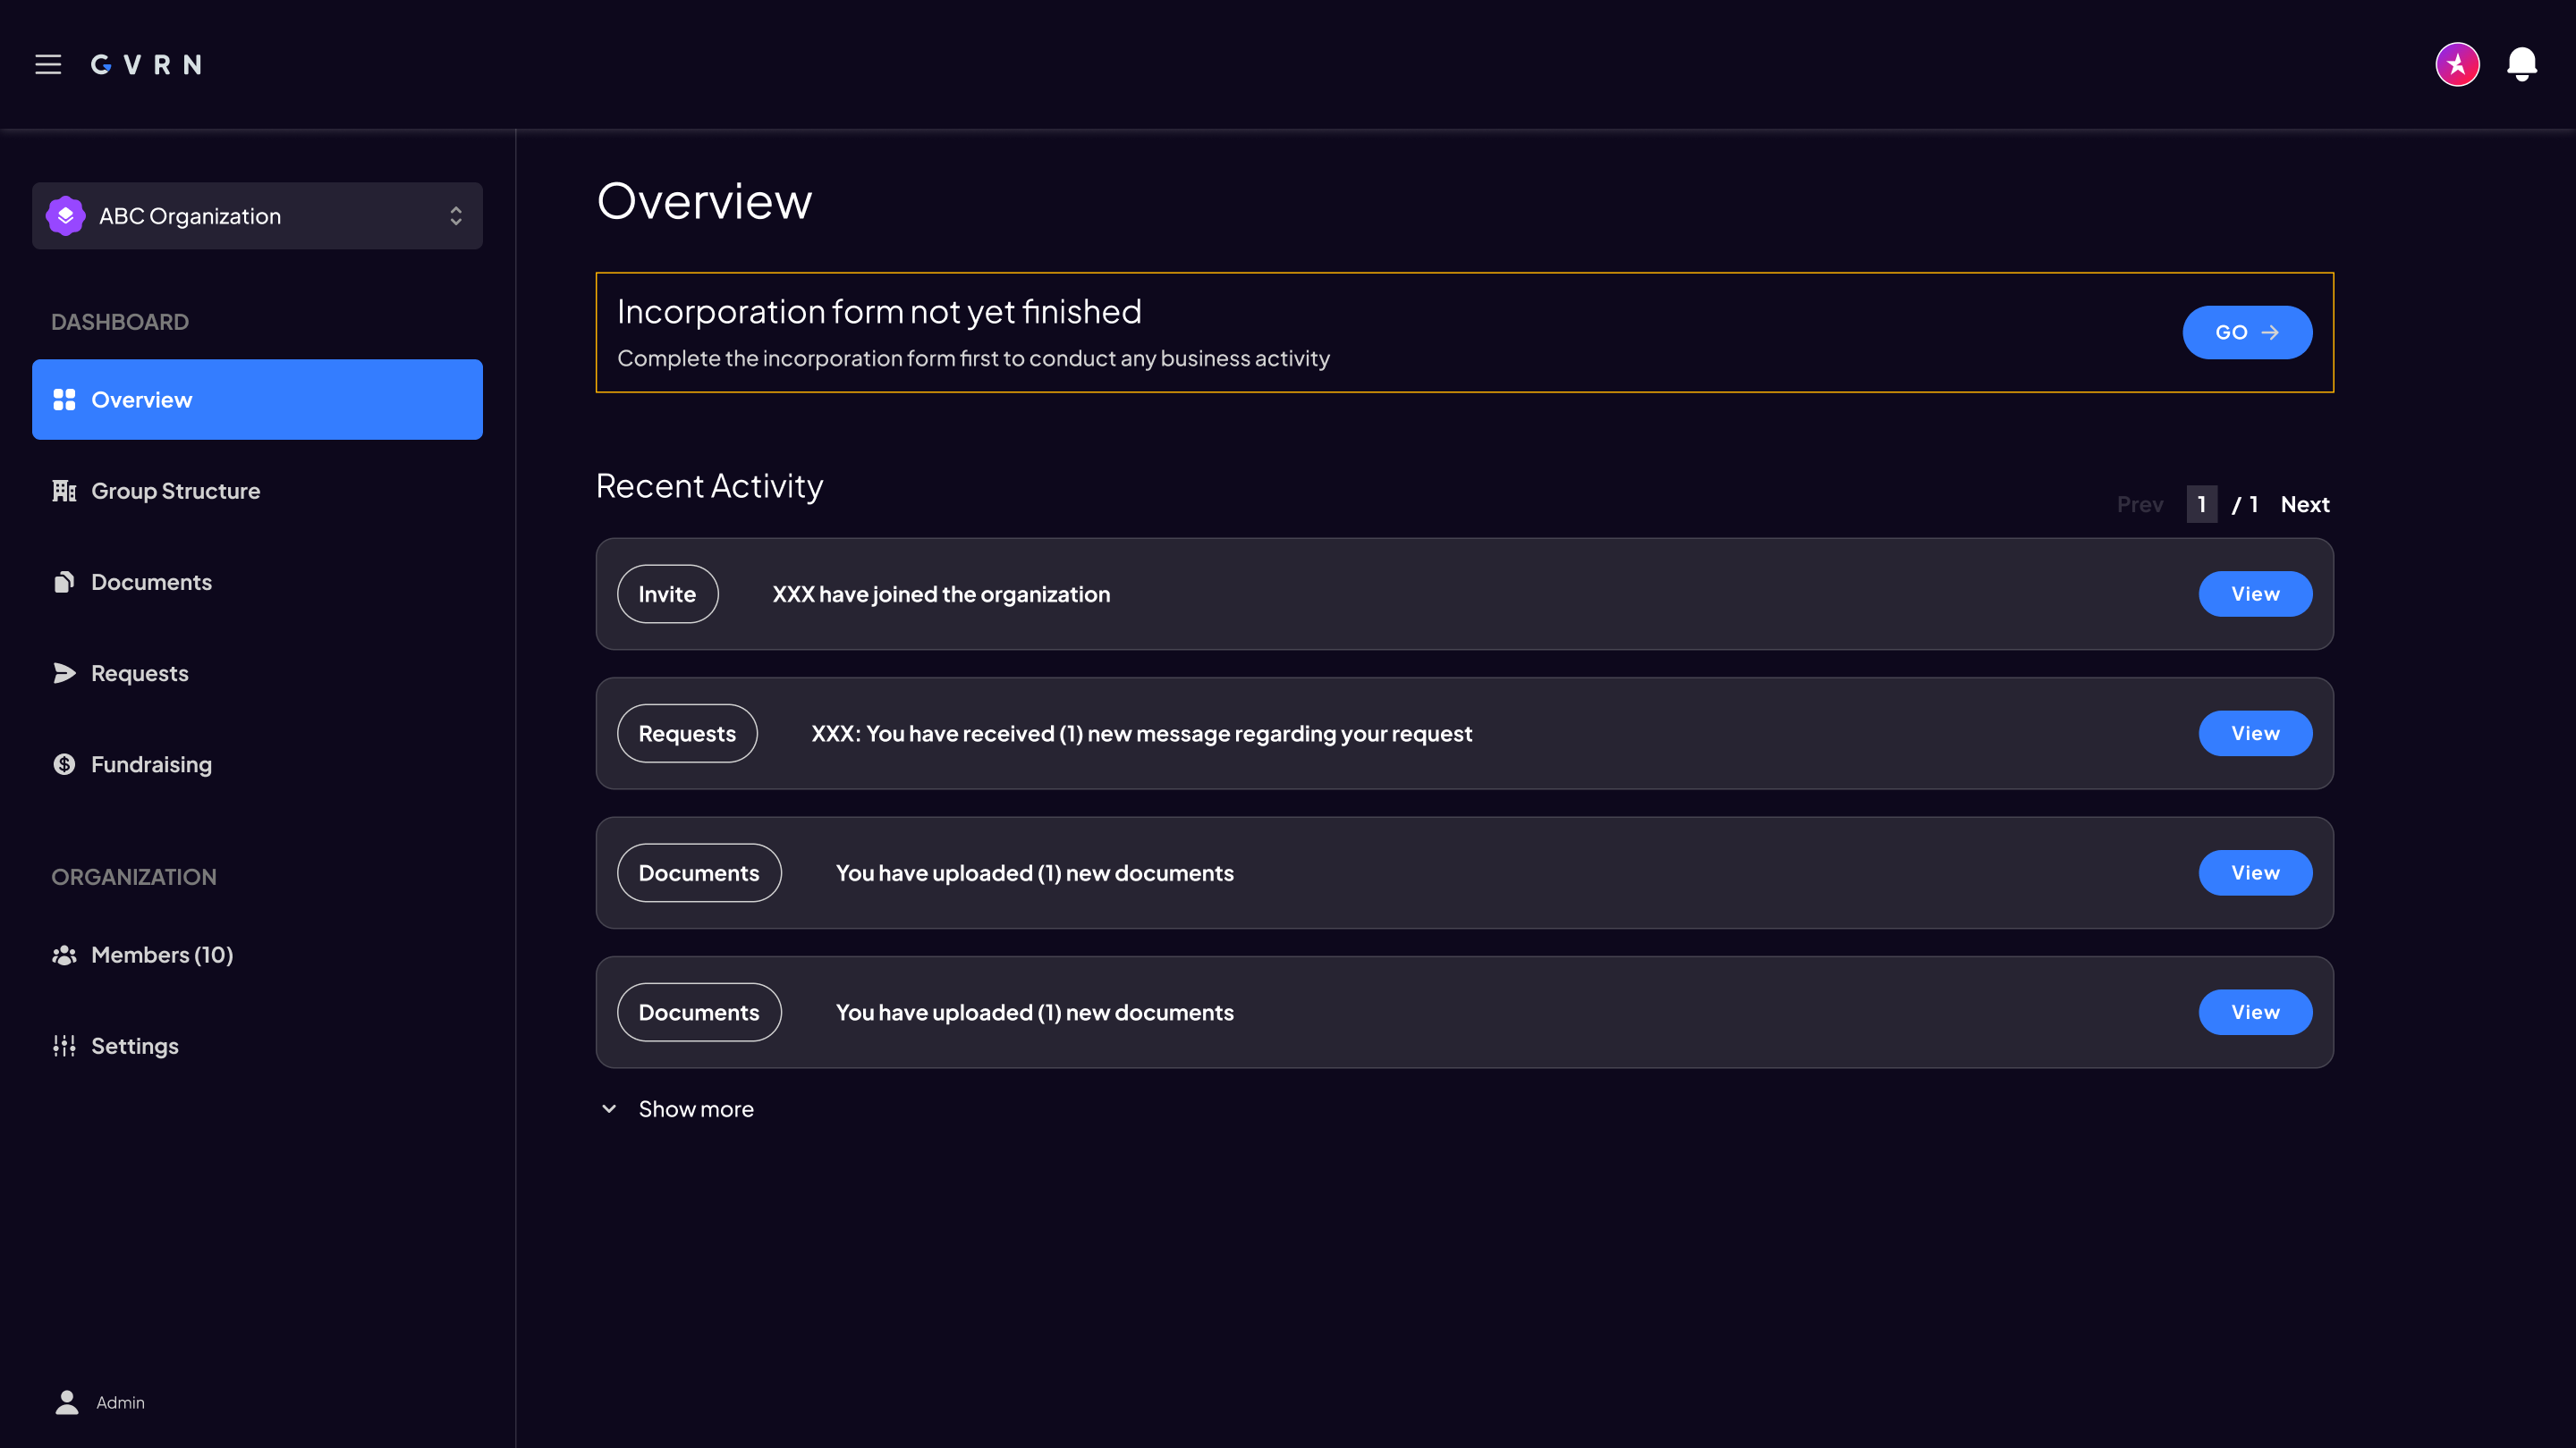Click the 'Recent Activity' heading
Image resolution: width=2576 pixels, height=1448 pixels.
(x=709, y=486)
